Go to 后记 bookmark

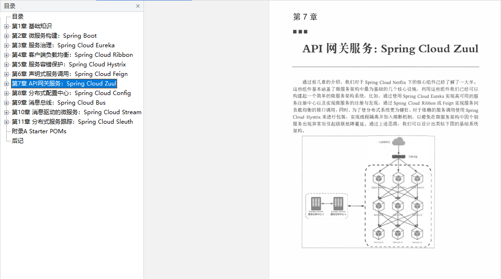18,141
